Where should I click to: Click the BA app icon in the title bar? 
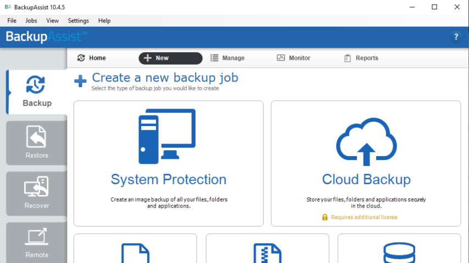pyautogui.click(x=8, y=7)
